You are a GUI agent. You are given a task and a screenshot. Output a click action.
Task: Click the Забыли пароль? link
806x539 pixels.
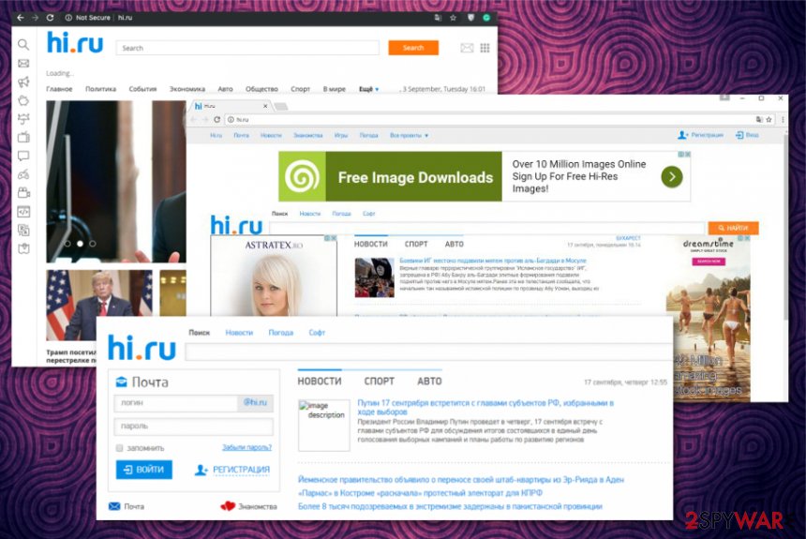(246, 447)
